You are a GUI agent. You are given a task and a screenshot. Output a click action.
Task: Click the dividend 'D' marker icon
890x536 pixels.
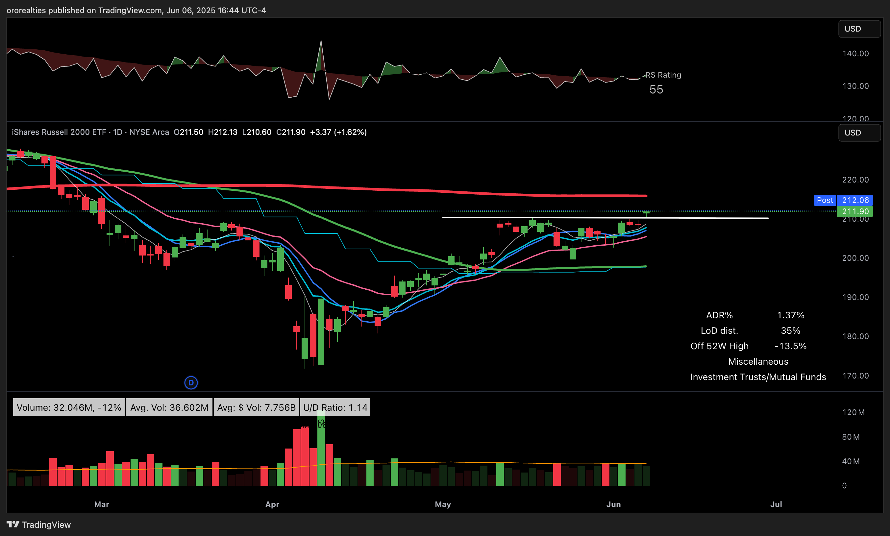(x=191, y=382)
